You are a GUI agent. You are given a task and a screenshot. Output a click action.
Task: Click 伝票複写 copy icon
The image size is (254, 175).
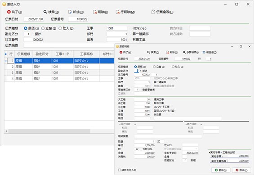[153, 12]
